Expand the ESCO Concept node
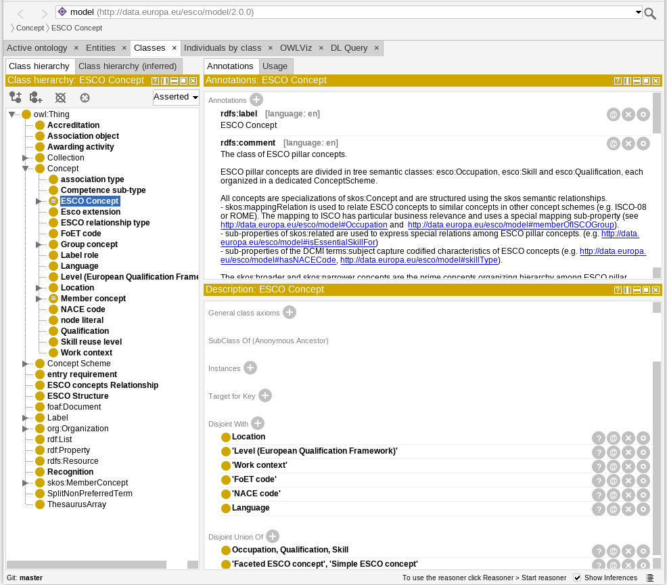 39,201
